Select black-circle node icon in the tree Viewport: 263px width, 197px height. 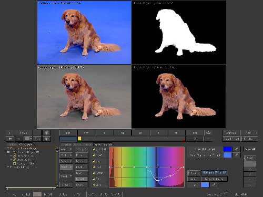tap(15, 152)
